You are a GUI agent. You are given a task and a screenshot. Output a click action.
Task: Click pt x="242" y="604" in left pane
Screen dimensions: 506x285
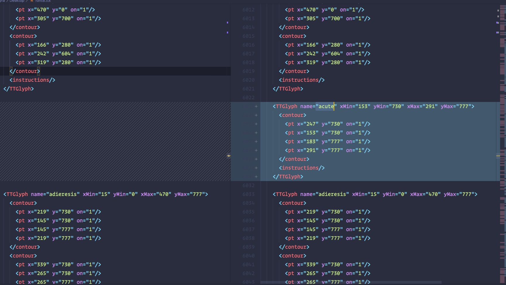[x=58, y=54]
